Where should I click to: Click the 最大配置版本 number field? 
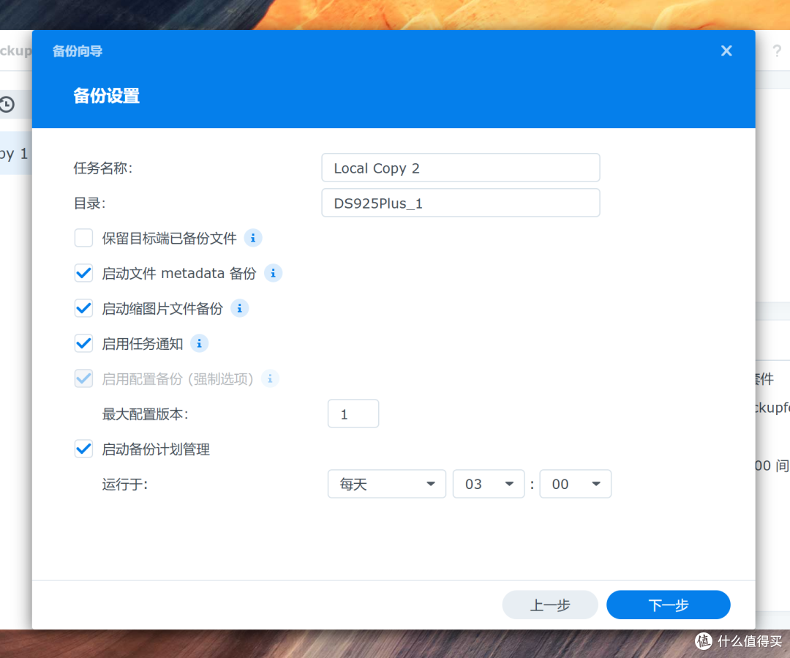pos(353,414)
